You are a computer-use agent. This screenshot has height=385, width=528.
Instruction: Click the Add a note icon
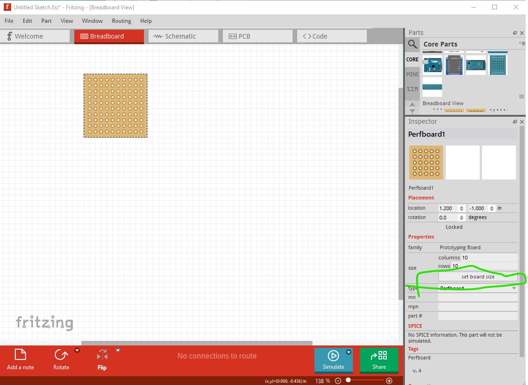click(x=20, y=356)
